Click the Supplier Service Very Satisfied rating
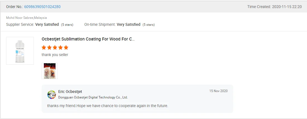The height and width of the screenshot is (119, 307). [47, 24]
